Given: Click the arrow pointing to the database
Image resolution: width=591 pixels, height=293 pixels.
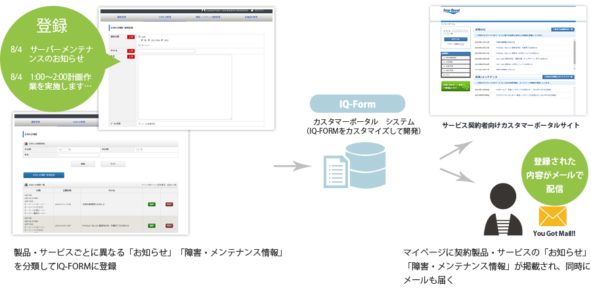Looking at the screenshot, I should tap(291, 168).
